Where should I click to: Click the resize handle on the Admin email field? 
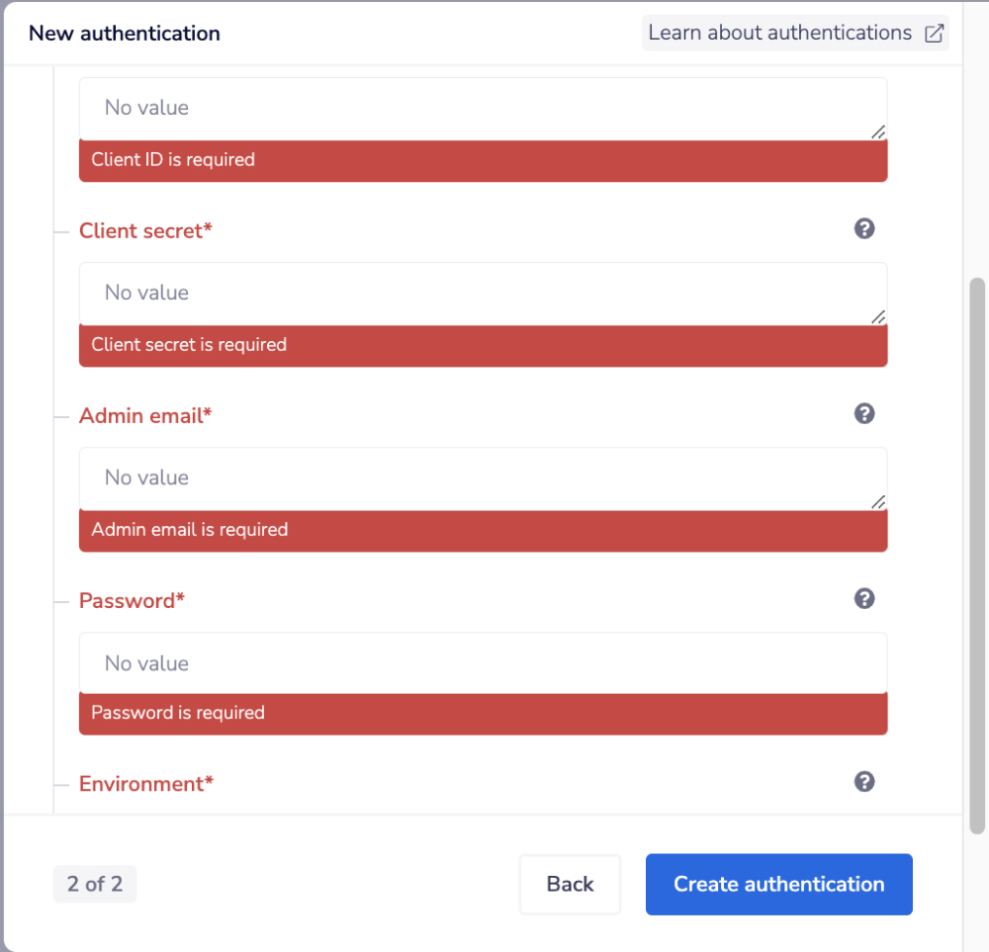(x=878, y=502)
